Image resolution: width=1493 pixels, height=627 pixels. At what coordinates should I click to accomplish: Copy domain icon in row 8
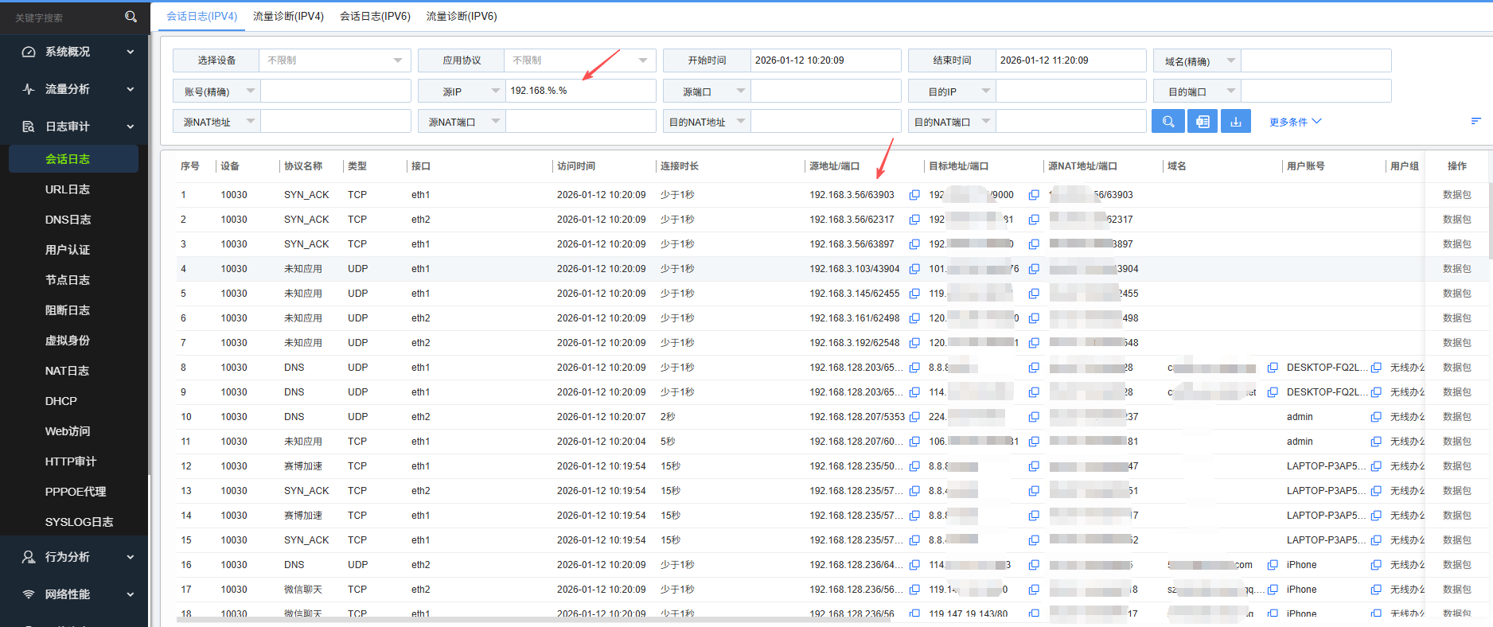click(1273, 368)
